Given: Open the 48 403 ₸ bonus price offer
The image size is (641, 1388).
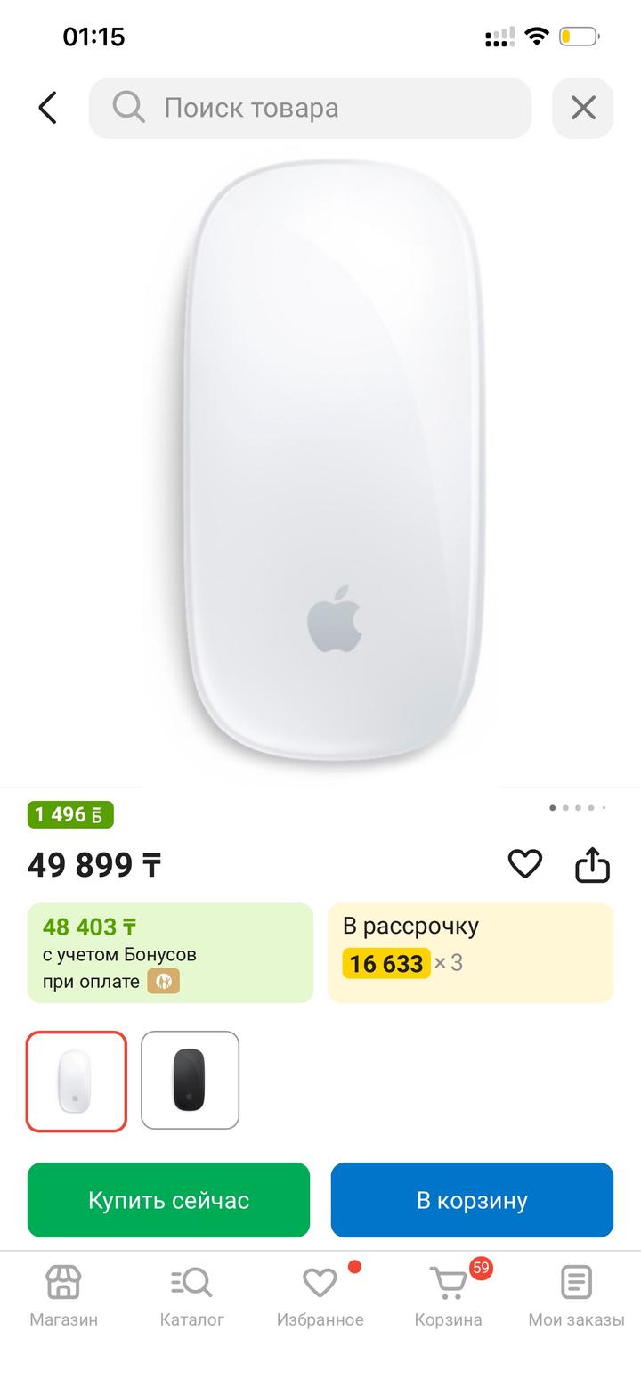Looking at the screenshot, I should [170, 952].
